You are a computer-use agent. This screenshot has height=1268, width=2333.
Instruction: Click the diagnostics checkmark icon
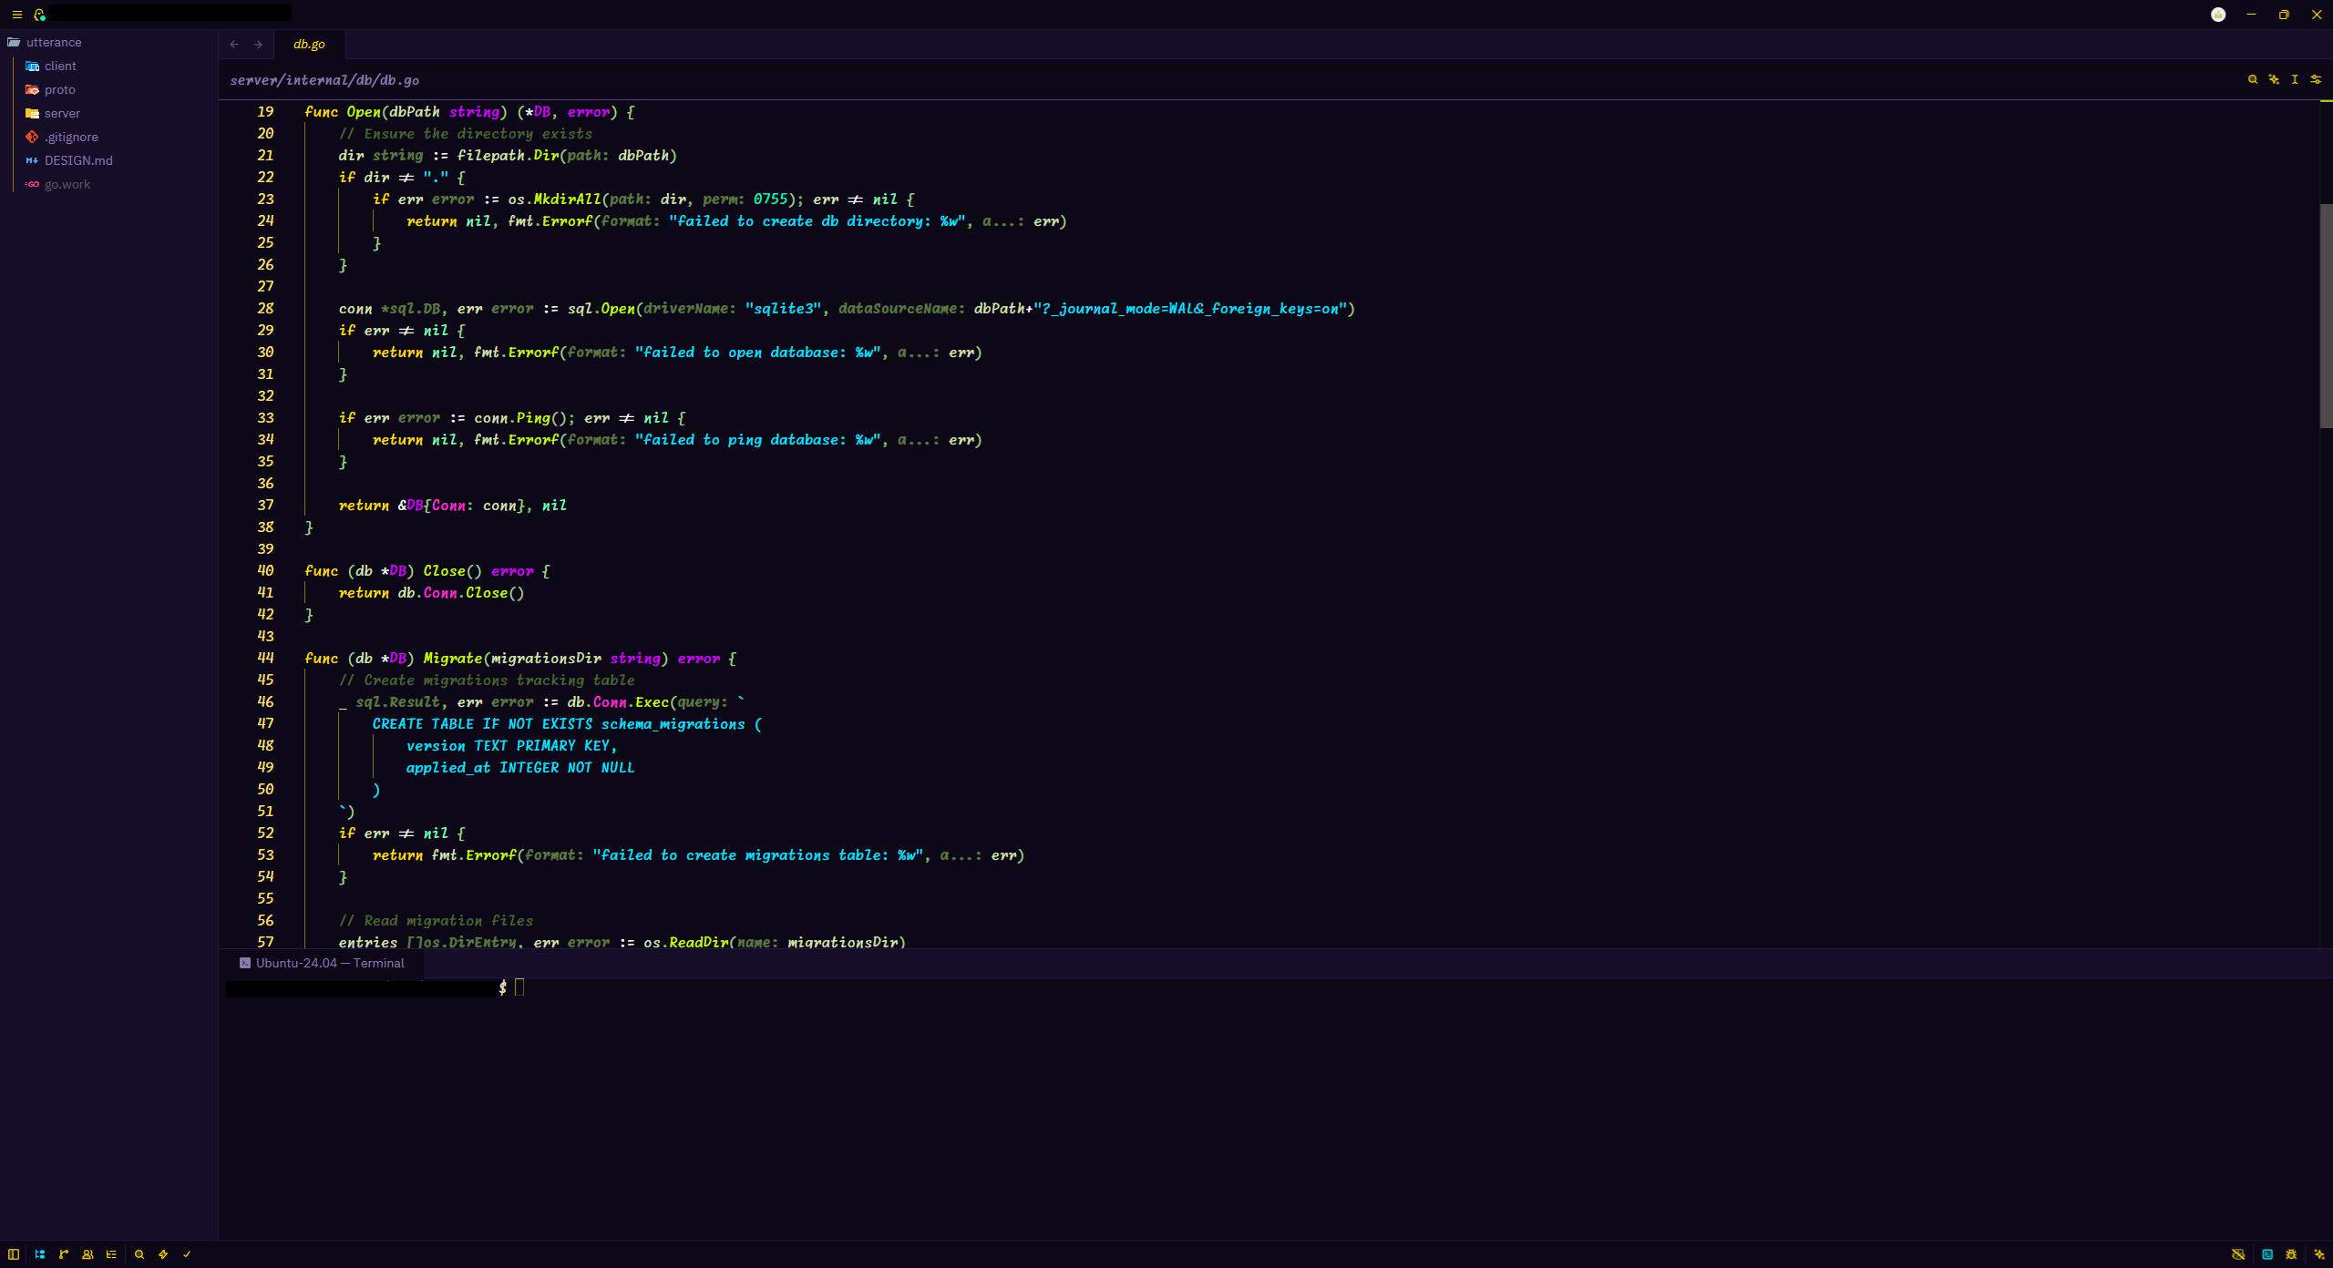187,1254
